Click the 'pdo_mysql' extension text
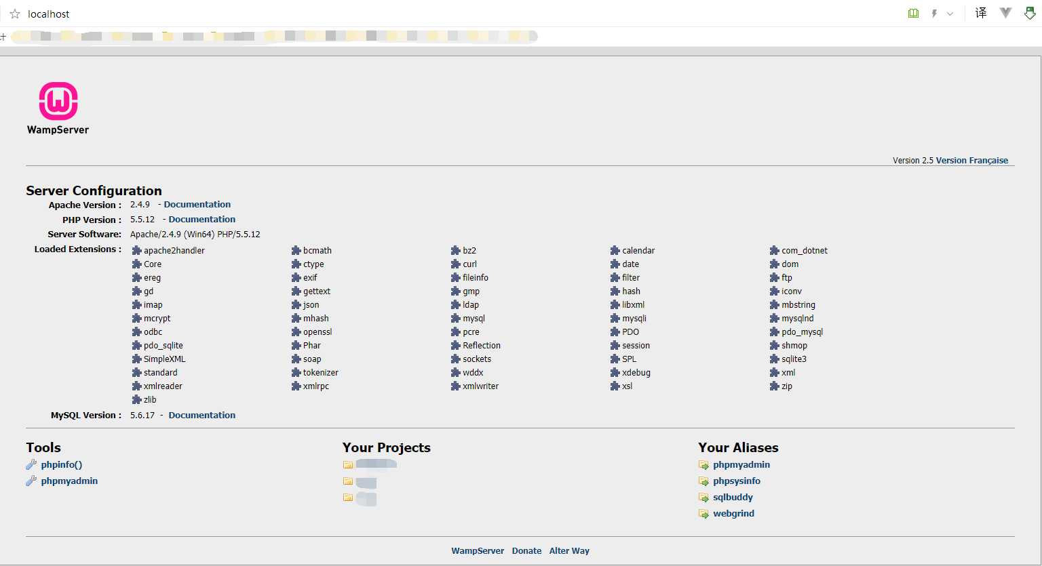The image size is (1042, 566). tap(802, 332)
